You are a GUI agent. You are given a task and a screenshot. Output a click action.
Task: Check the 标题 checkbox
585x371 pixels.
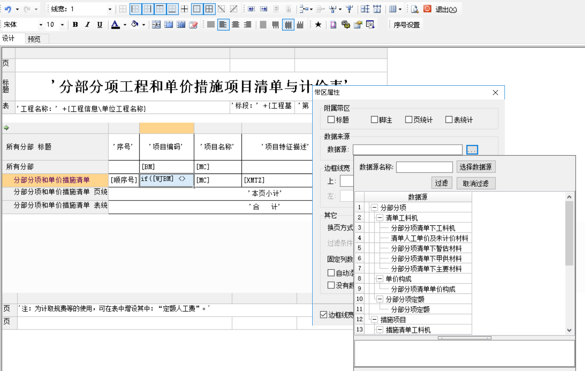(x=331, y=120)
